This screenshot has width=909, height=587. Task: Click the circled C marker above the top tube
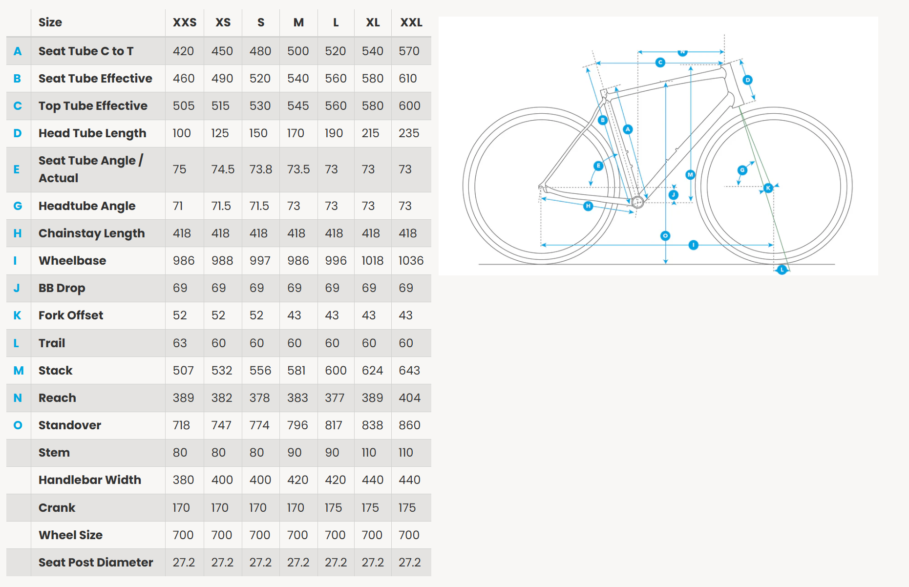660,63
